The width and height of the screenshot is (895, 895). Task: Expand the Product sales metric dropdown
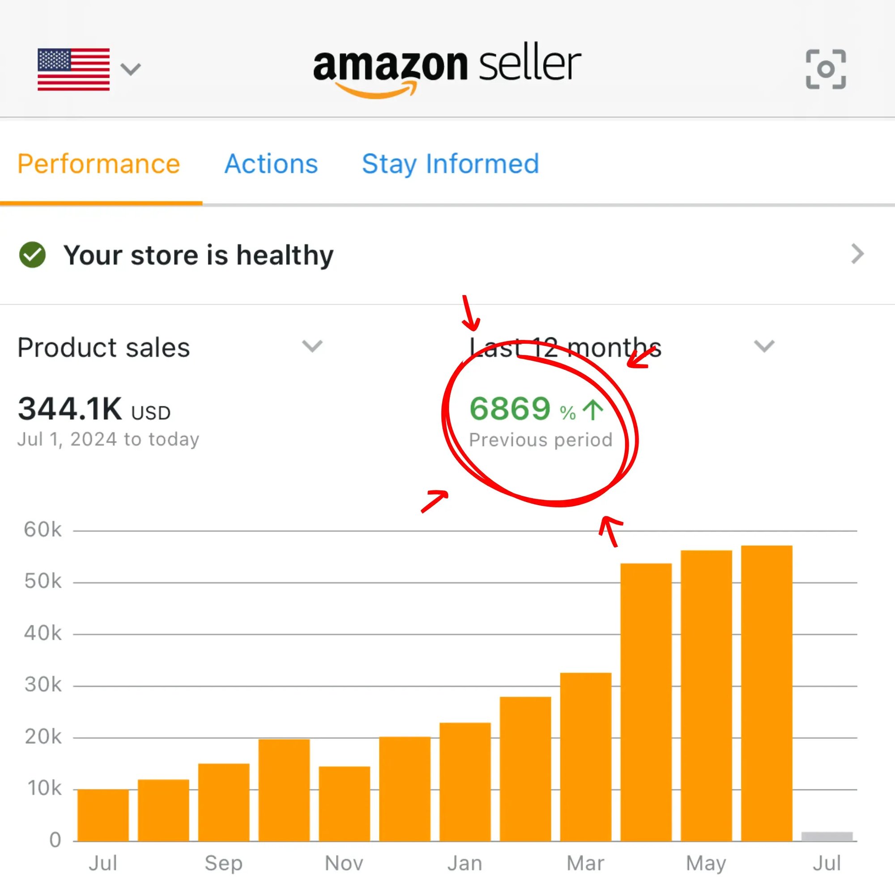click(312, 346)
